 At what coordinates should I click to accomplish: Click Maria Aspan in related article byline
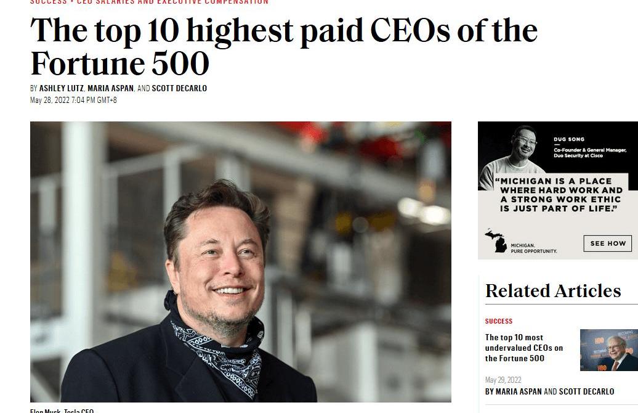pyautogui.click(x=519, y=391)
